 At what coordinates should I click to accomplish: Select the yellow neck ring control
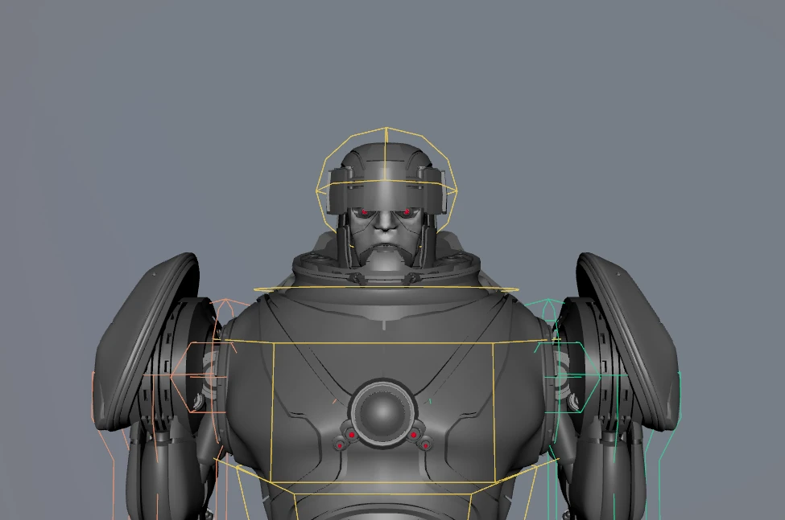386,289
